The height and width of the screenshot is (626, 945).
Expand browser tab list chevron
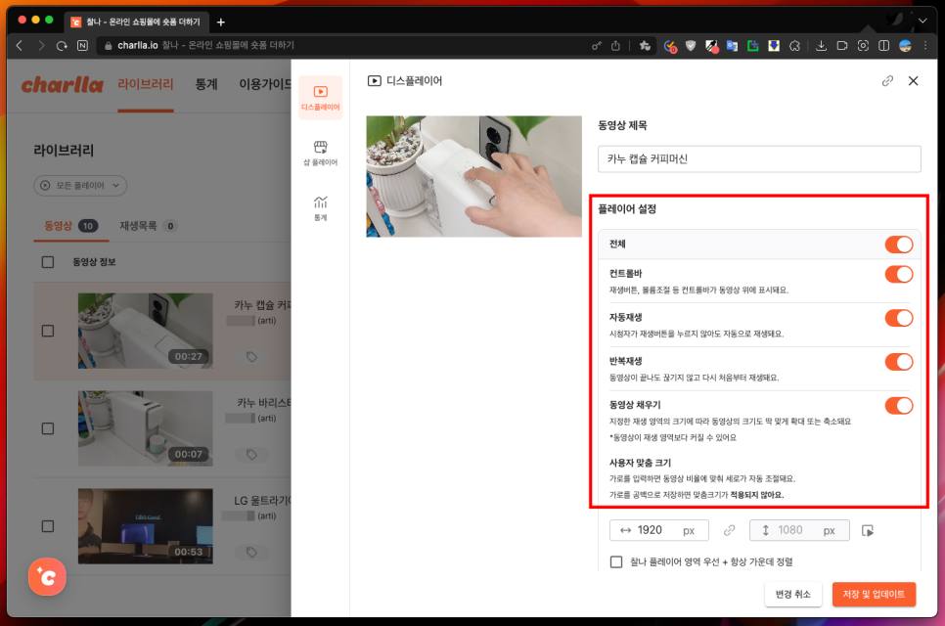[x=922, y=22]
